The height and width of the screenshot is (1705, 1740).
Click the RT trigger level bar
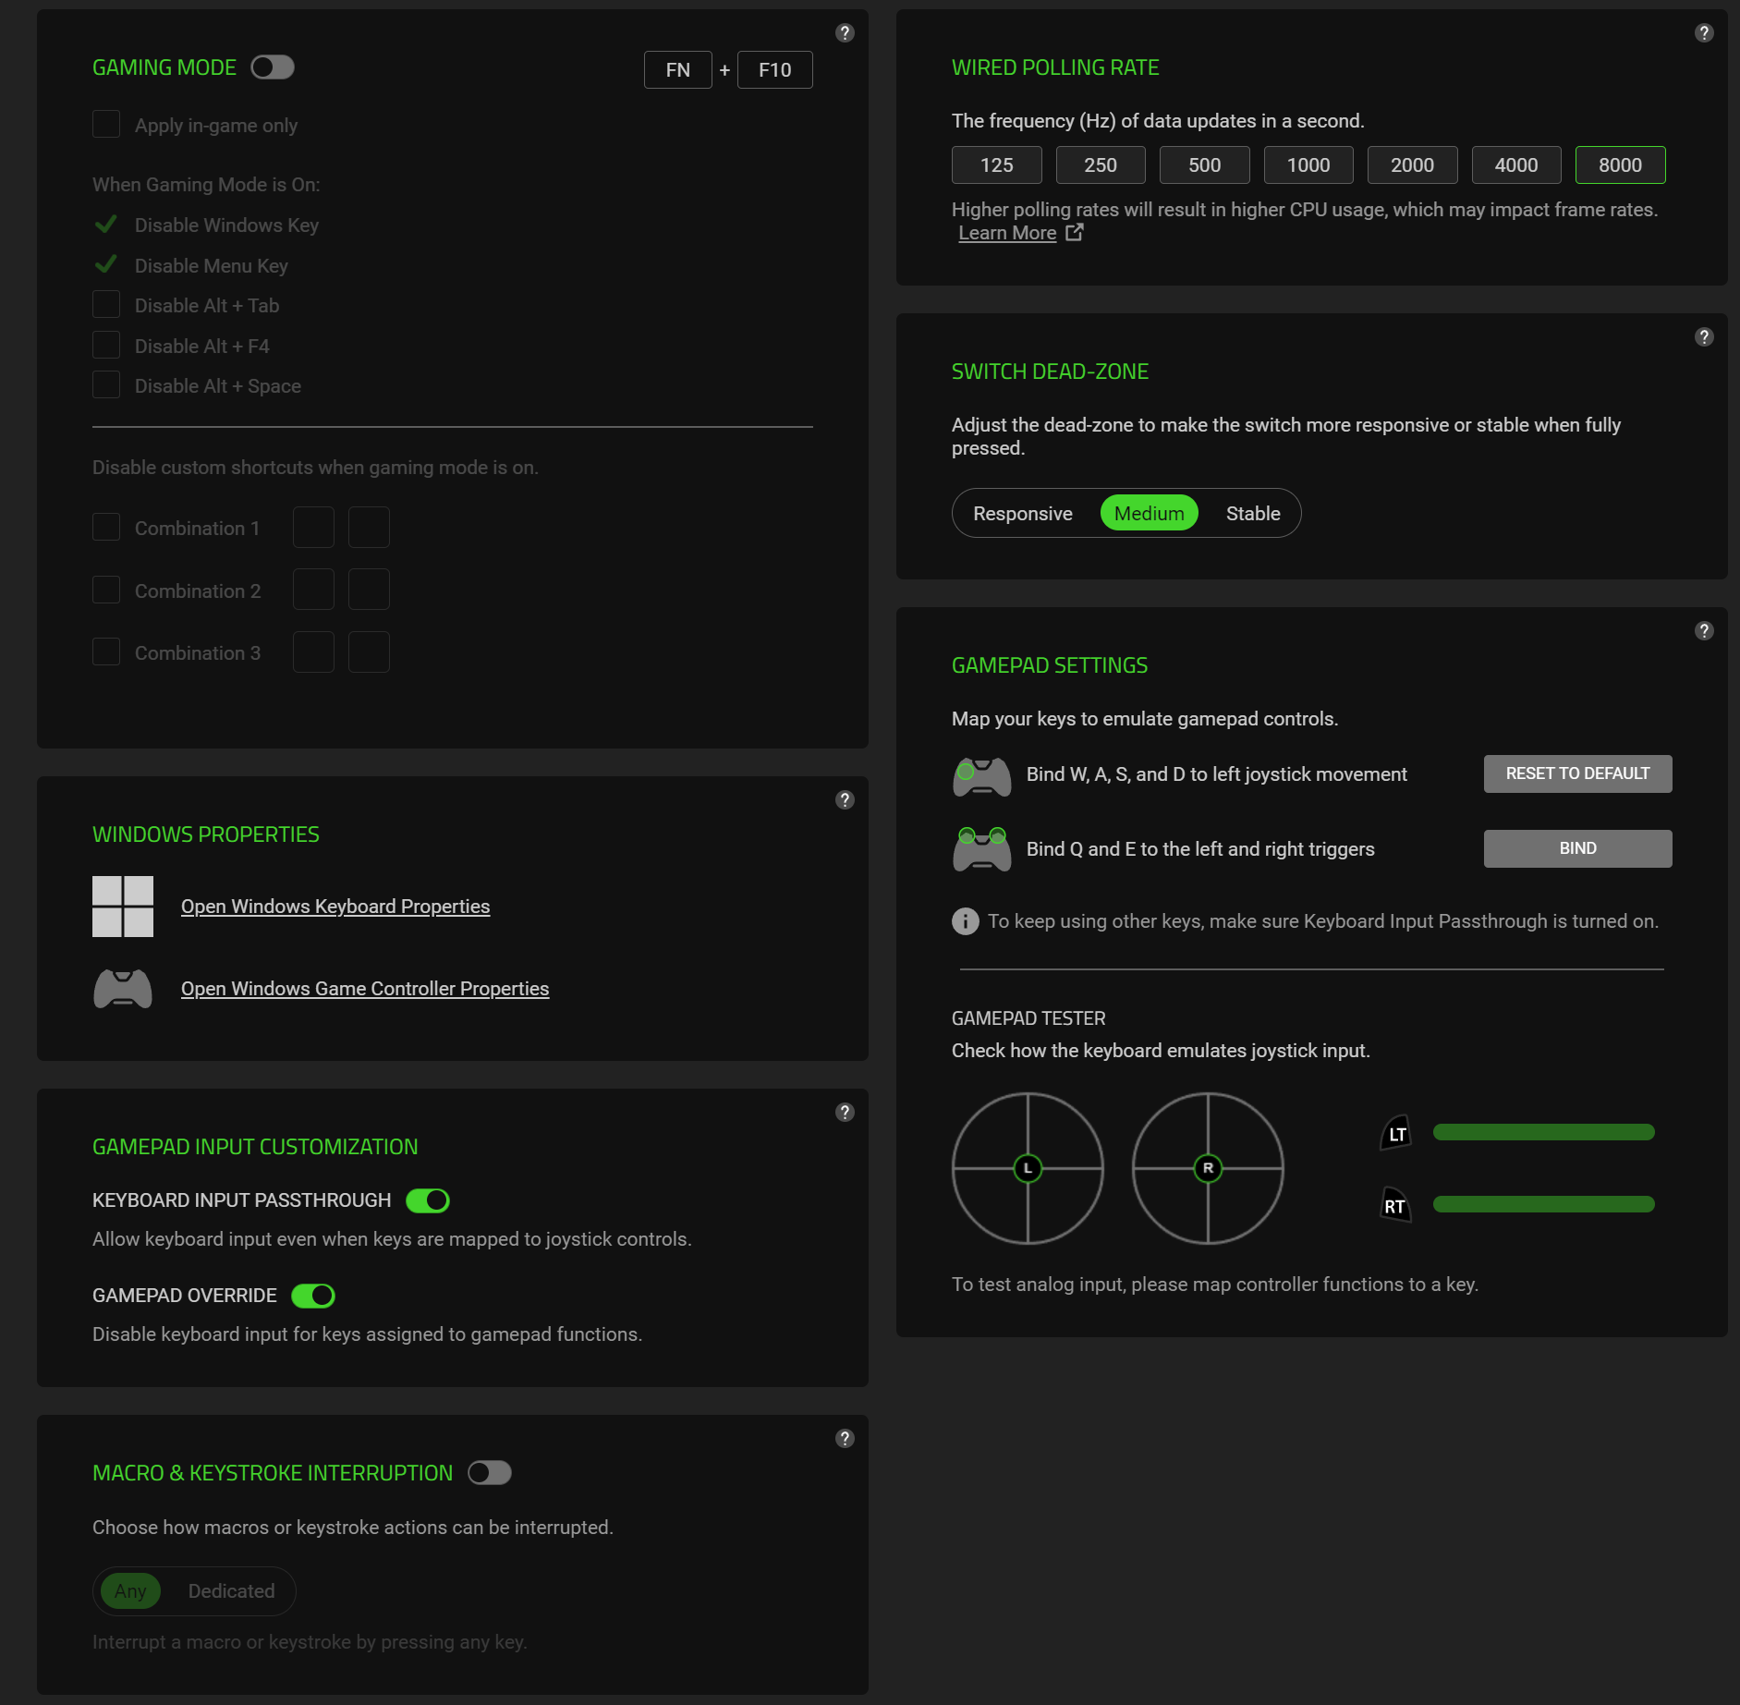click(x=1544, y=1205)
